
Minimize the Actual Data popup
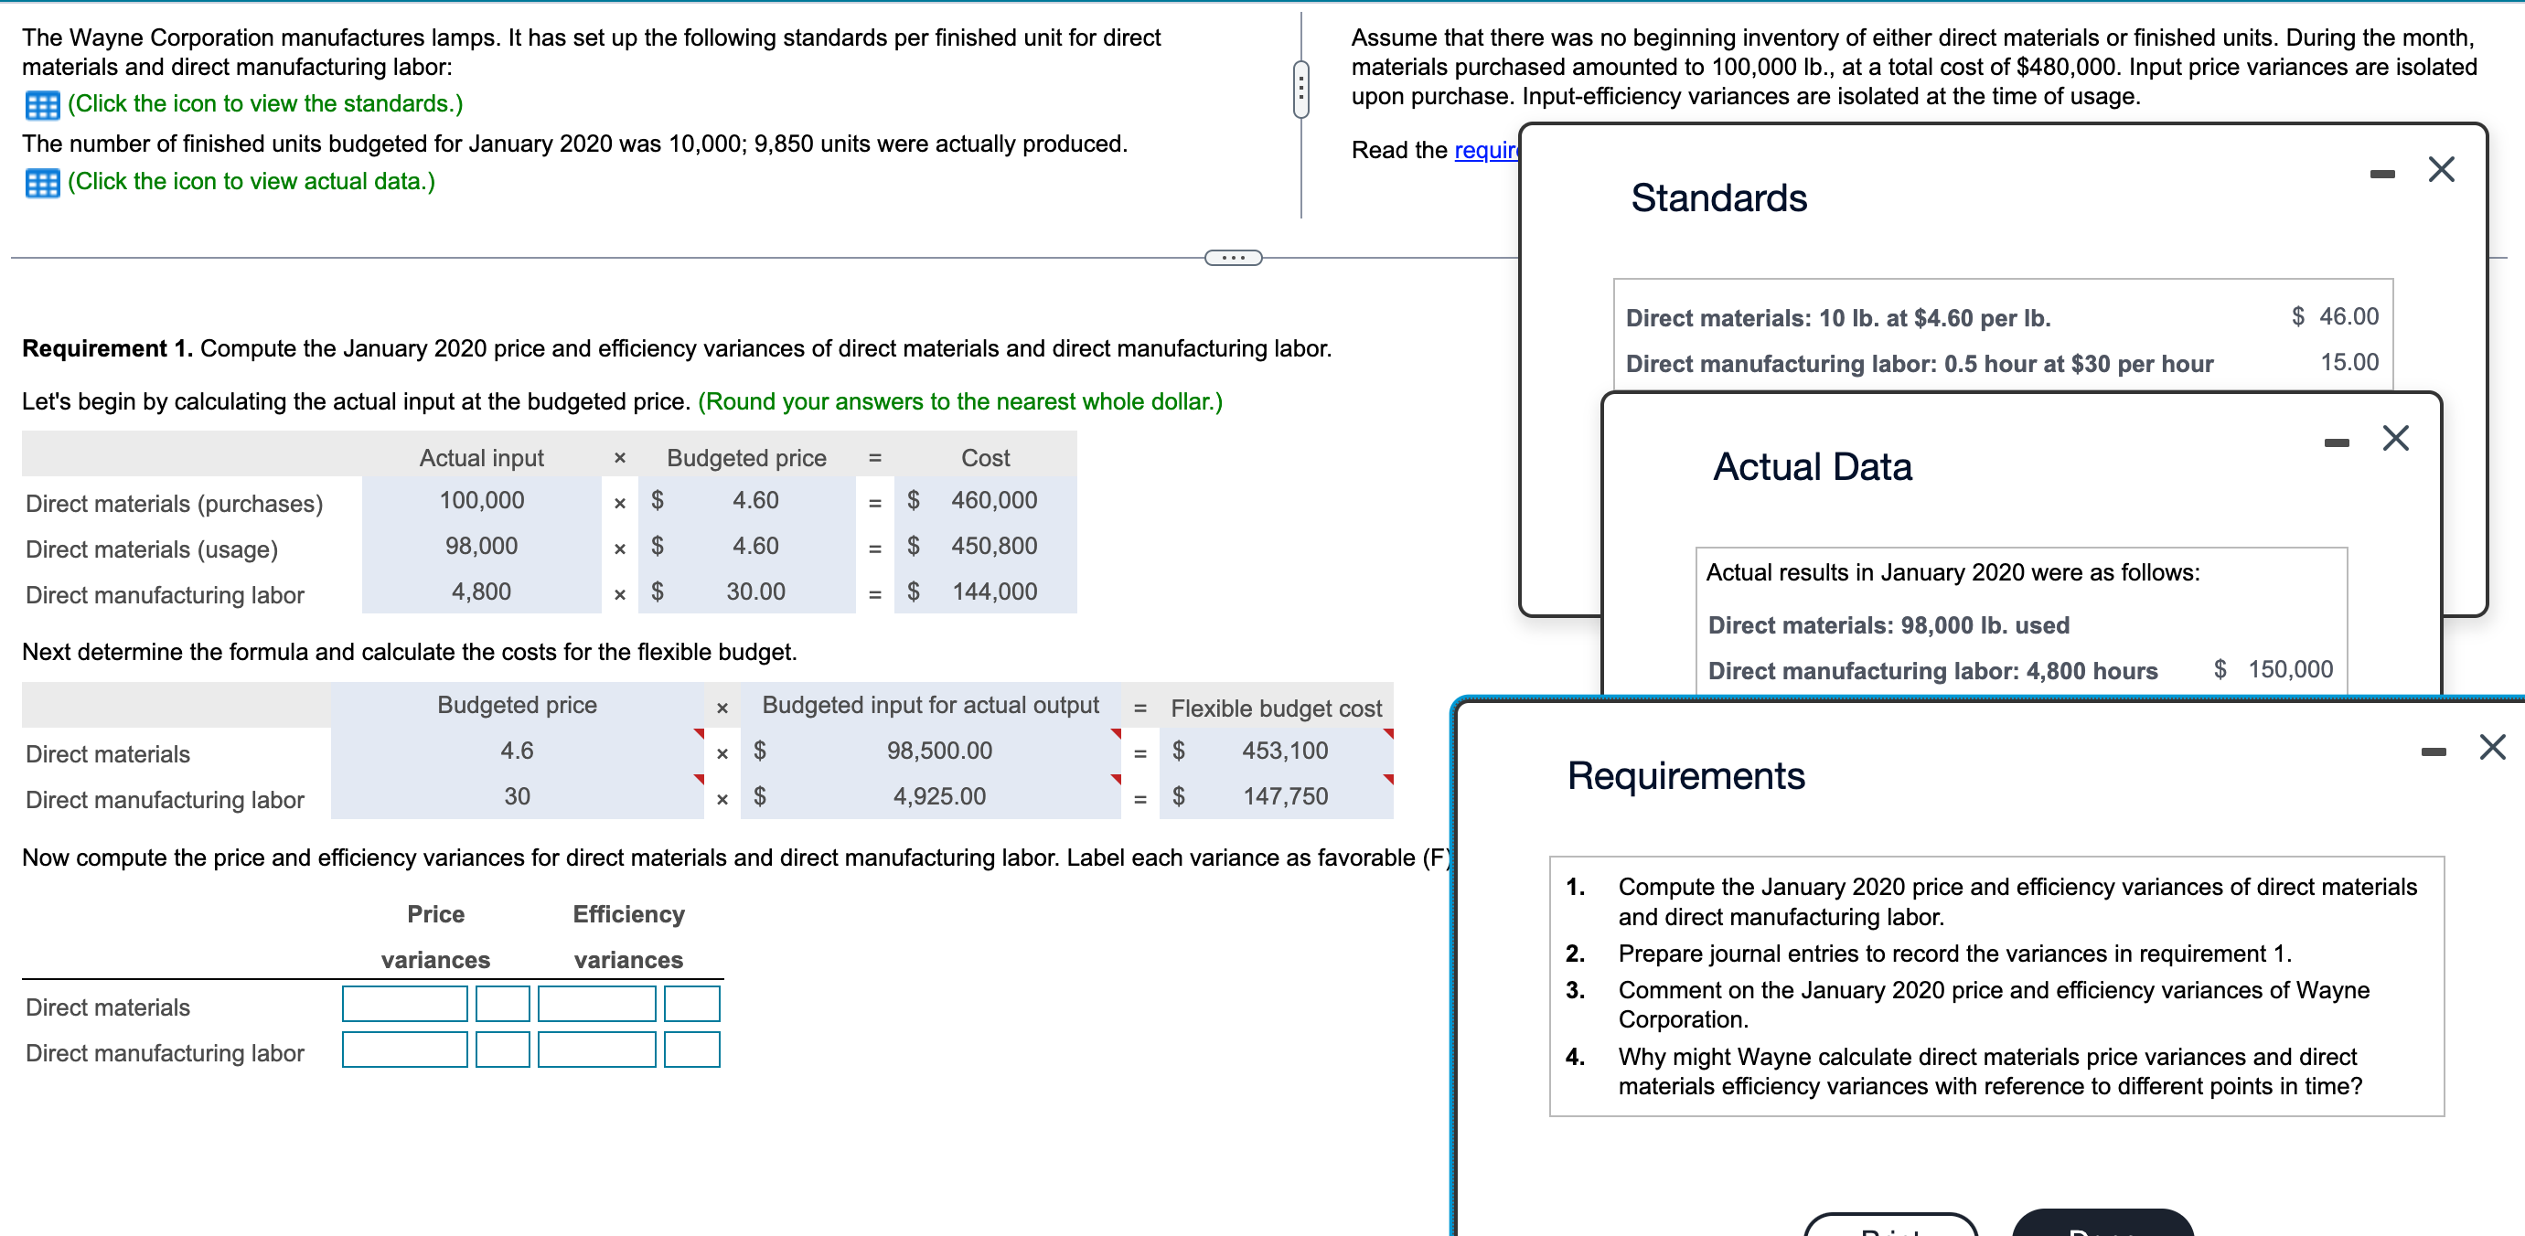pos(2336,443)
